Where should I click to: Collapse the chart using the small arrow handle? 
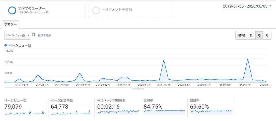tap(138, 88)
